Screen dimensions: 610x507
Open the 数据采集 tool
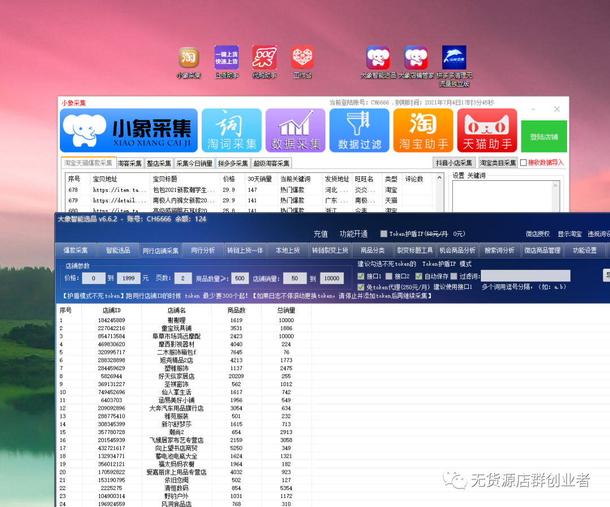coord(295,130)
